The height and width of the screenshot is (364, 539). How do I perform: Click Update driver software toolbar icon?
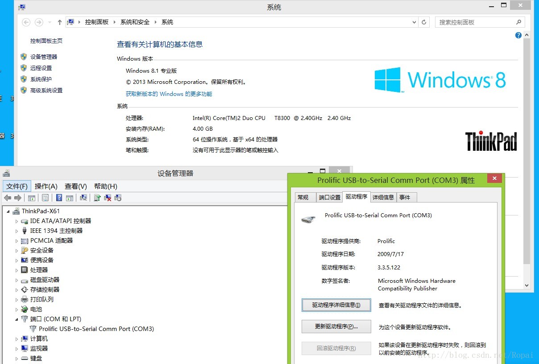click(x=97, y=198)
